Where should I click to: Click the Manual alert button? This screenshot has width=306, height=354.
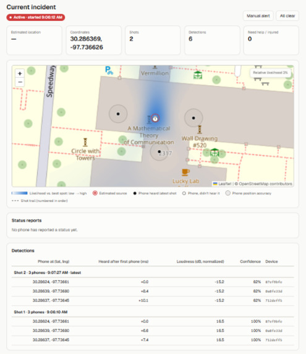[x=258, y=16]
